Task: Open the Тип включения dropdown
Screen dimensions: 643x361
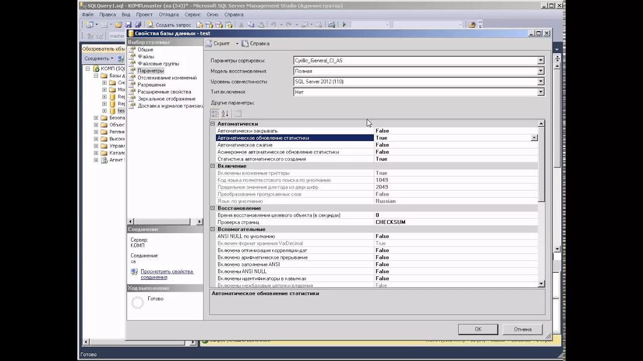Action: pos(541,92)
